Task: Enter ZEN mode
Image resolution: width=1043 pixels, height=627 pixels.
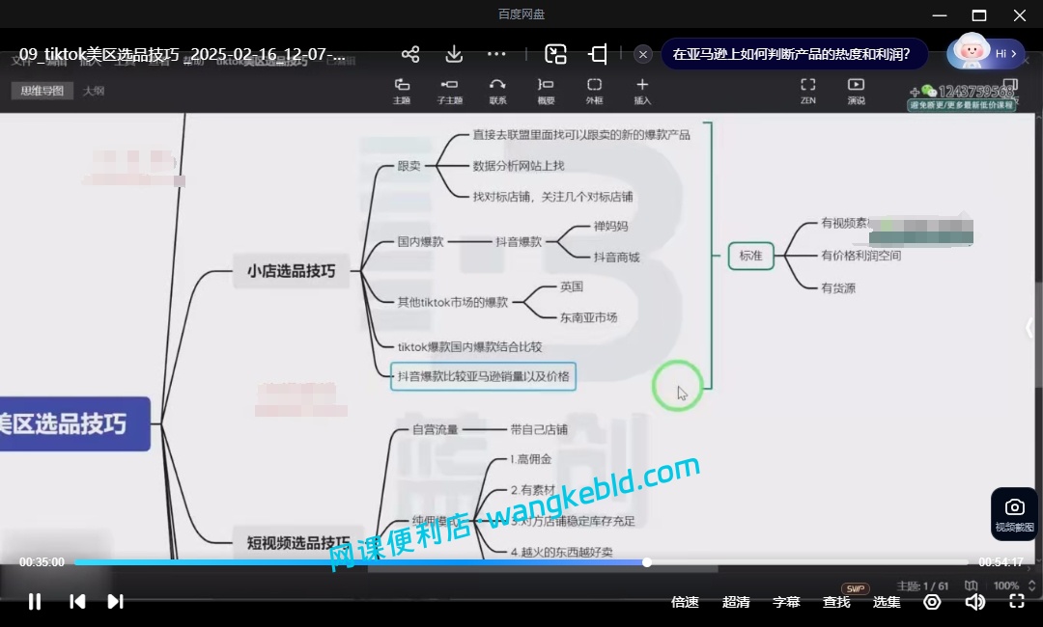Action: pos(808,91)
